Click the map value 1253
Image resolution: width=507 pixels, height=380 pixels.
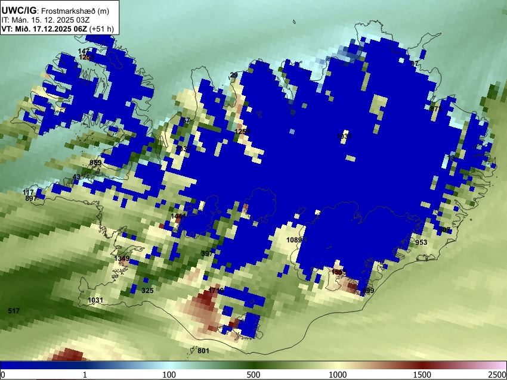(x=86, y=57)
